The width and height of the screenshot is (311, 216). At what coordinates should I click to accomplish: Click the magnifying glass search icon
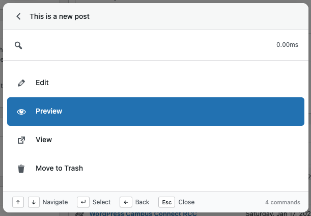click(x=18, y=45)
